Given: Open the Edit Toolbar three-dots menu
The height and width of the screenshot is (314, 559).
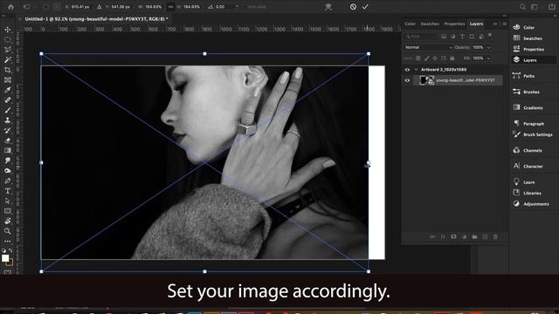Looking at the screenshot, I should coord(8,242).
